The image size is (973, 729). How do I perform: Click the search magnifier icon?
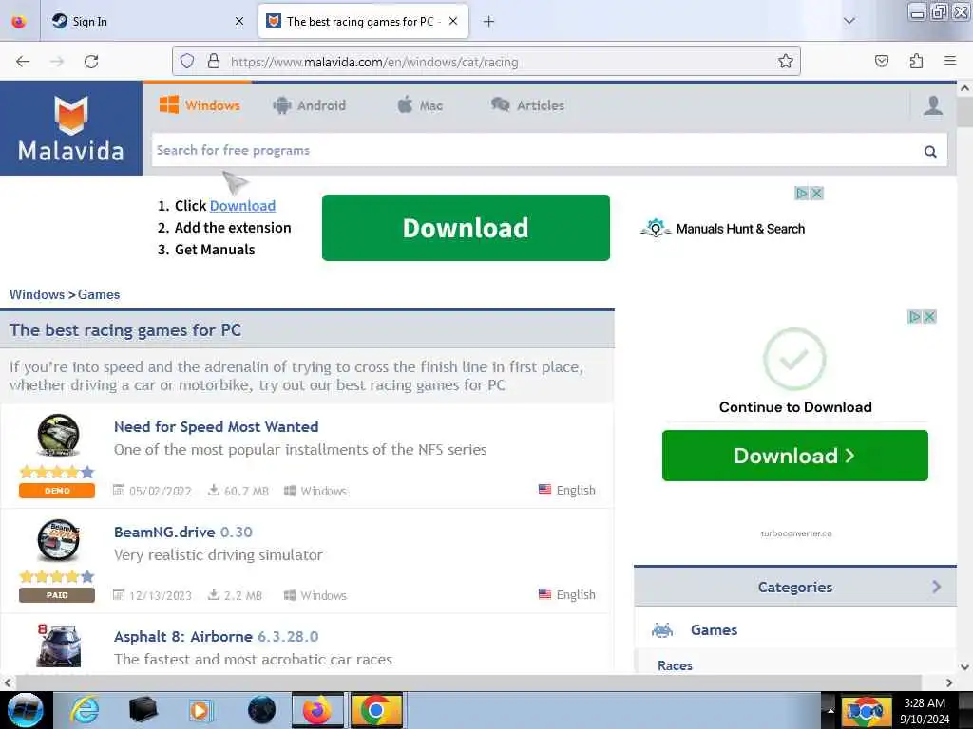coord(929,151)
